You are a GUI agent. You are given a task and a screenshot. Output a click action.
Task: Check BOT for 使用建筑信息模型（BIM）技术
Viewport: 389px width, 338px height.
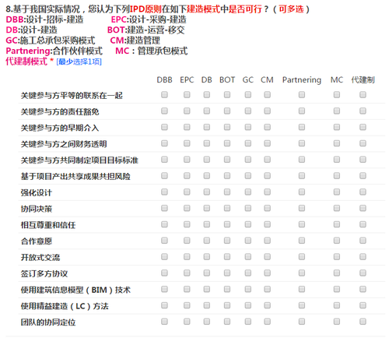coord(227,289)
